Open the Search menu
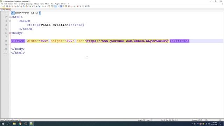The width and height of the screenshot is (224, 126). click(x=10, y=4)
